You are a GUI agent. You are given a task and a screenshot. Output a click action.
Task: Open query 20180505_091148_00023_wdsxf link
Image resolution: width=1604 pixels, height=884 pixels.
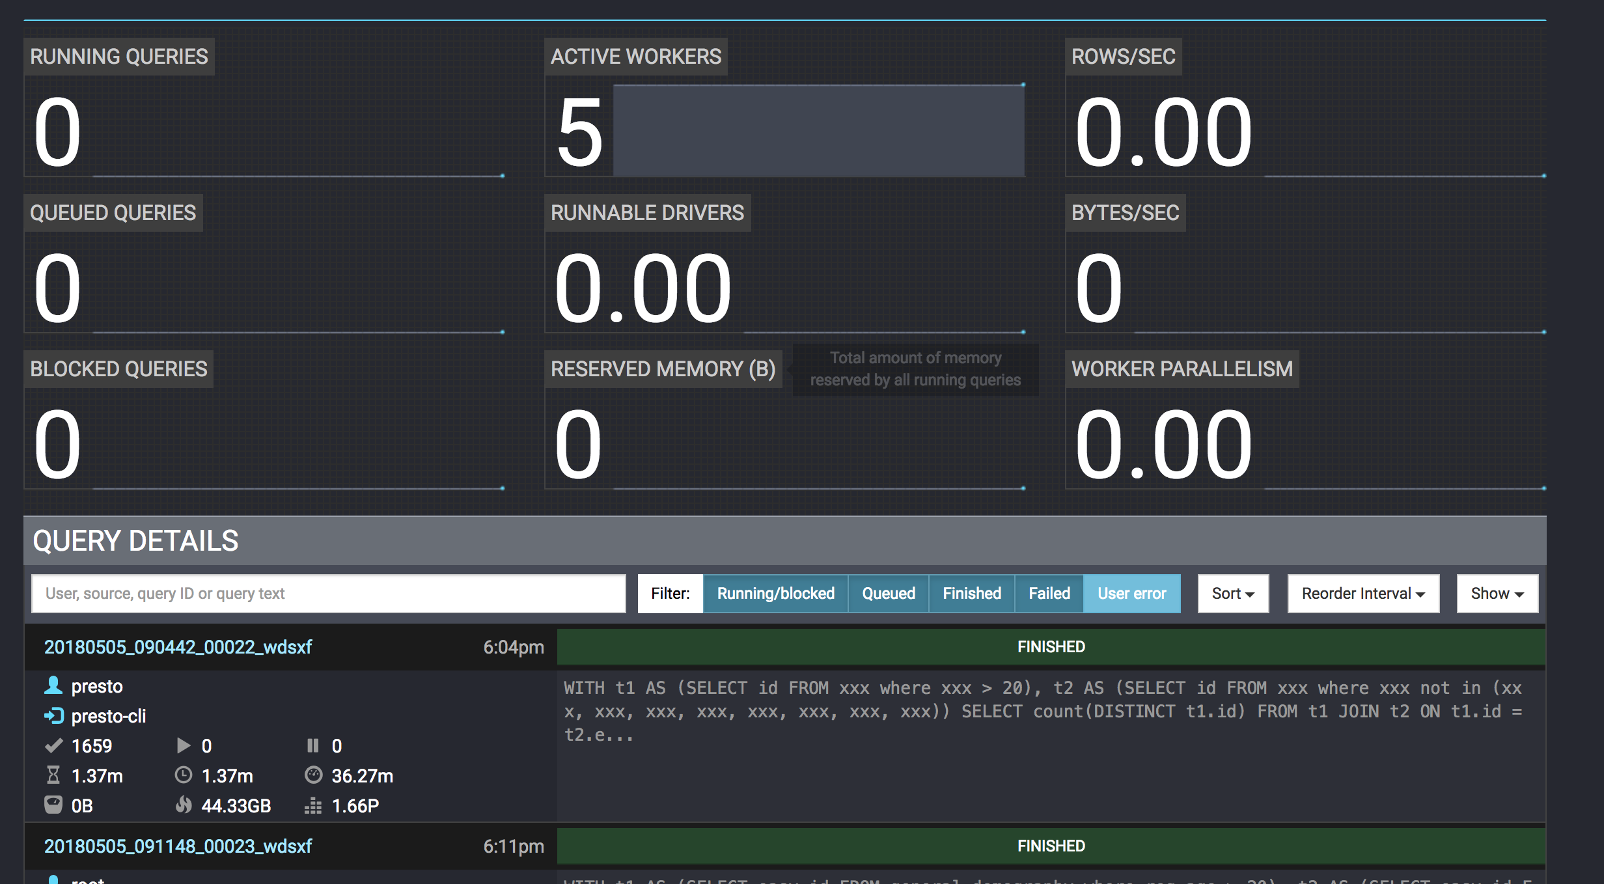point(178,846)
